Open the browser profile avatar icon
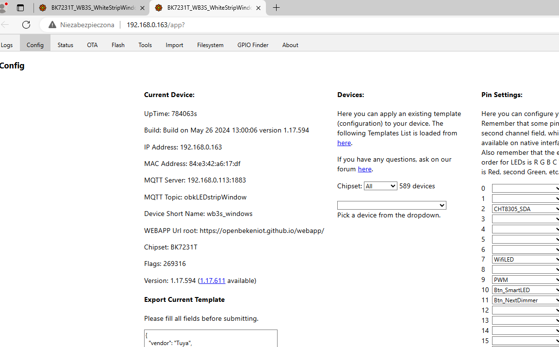 click(x=3, y=7)
